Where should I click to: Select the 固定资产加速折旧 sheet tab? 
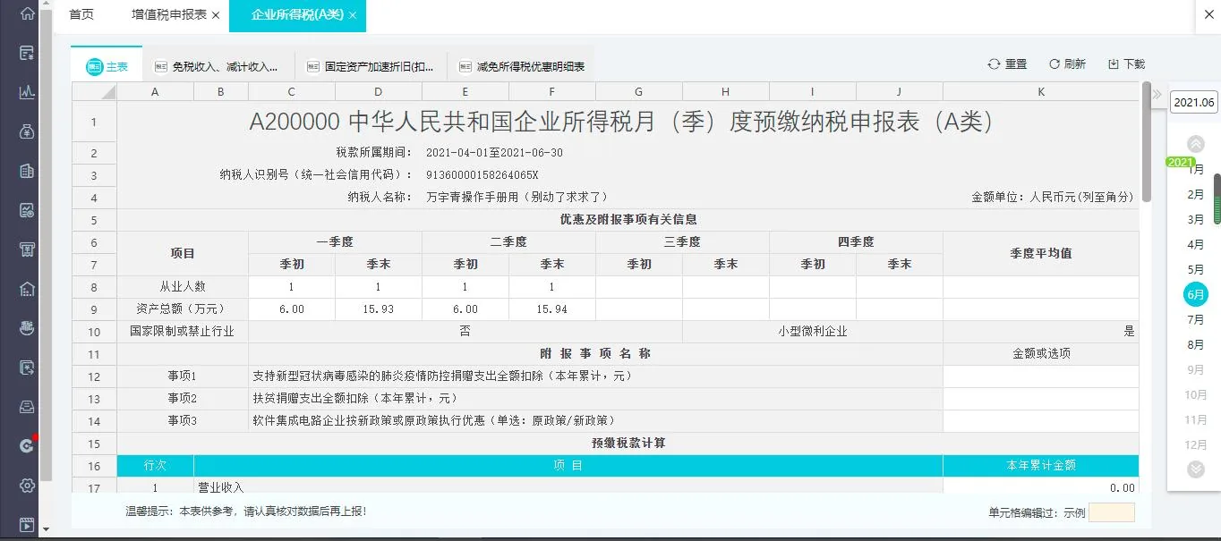(x=370, y=66)
